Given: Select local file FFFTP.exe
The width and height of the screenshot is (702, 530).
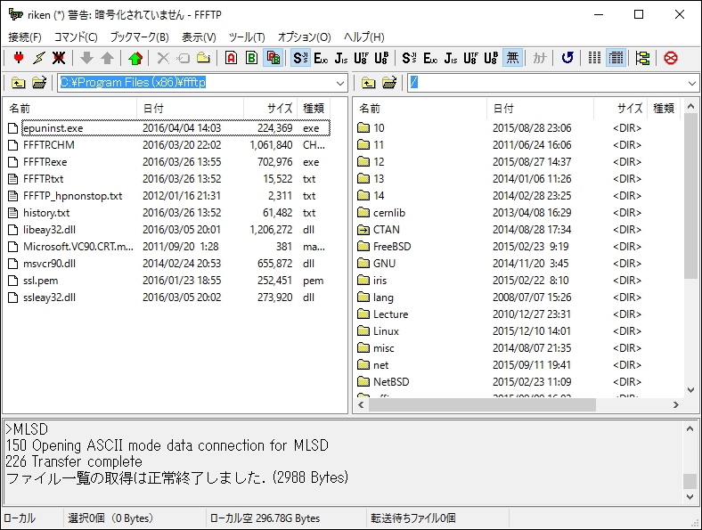Looking at the screenshot, I should [45, 162].
